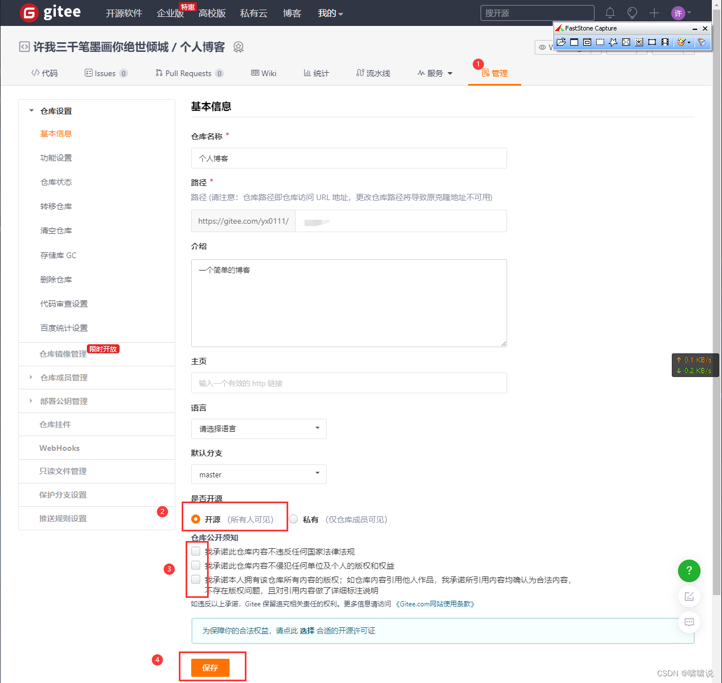Open Gitee.com网站使用条款 link

click(x=435, y=604)
